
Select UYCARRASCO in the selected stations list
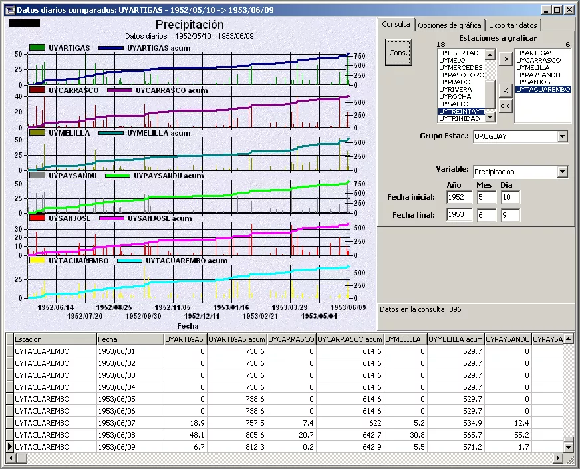tap(538, 60)
